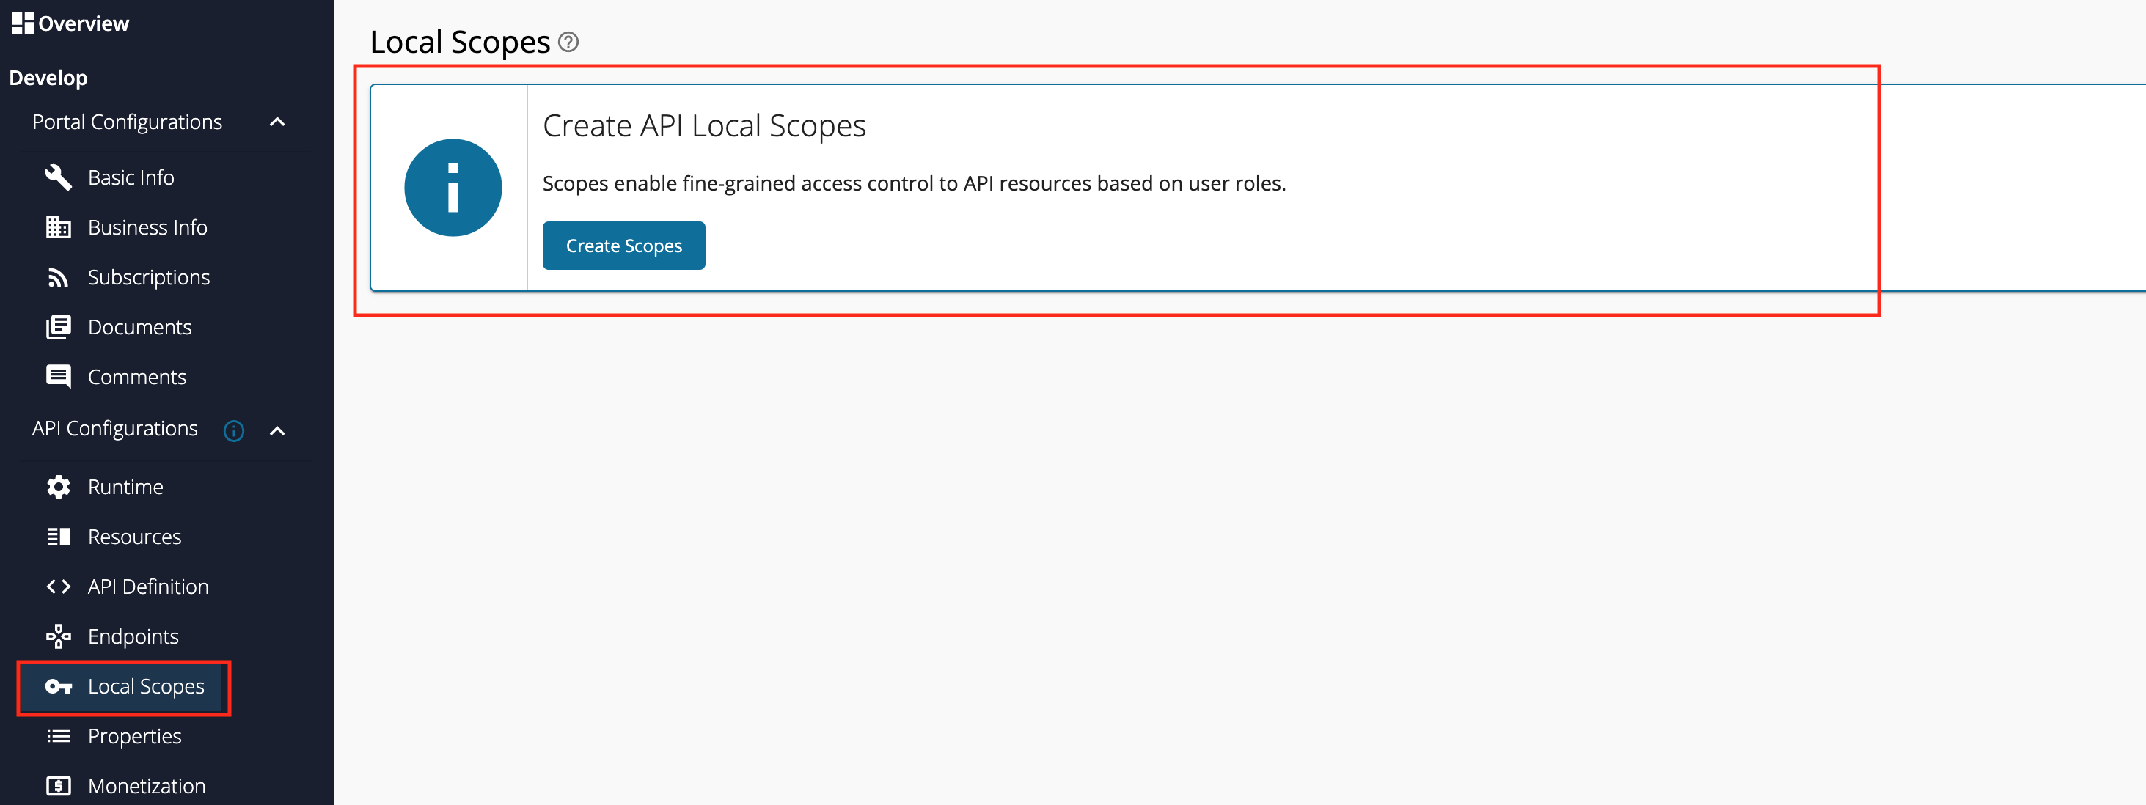Select the Monetization dollar icon
Image resolution: width=2146 pixels, height=805 pixels.
(x=59, y=785)
